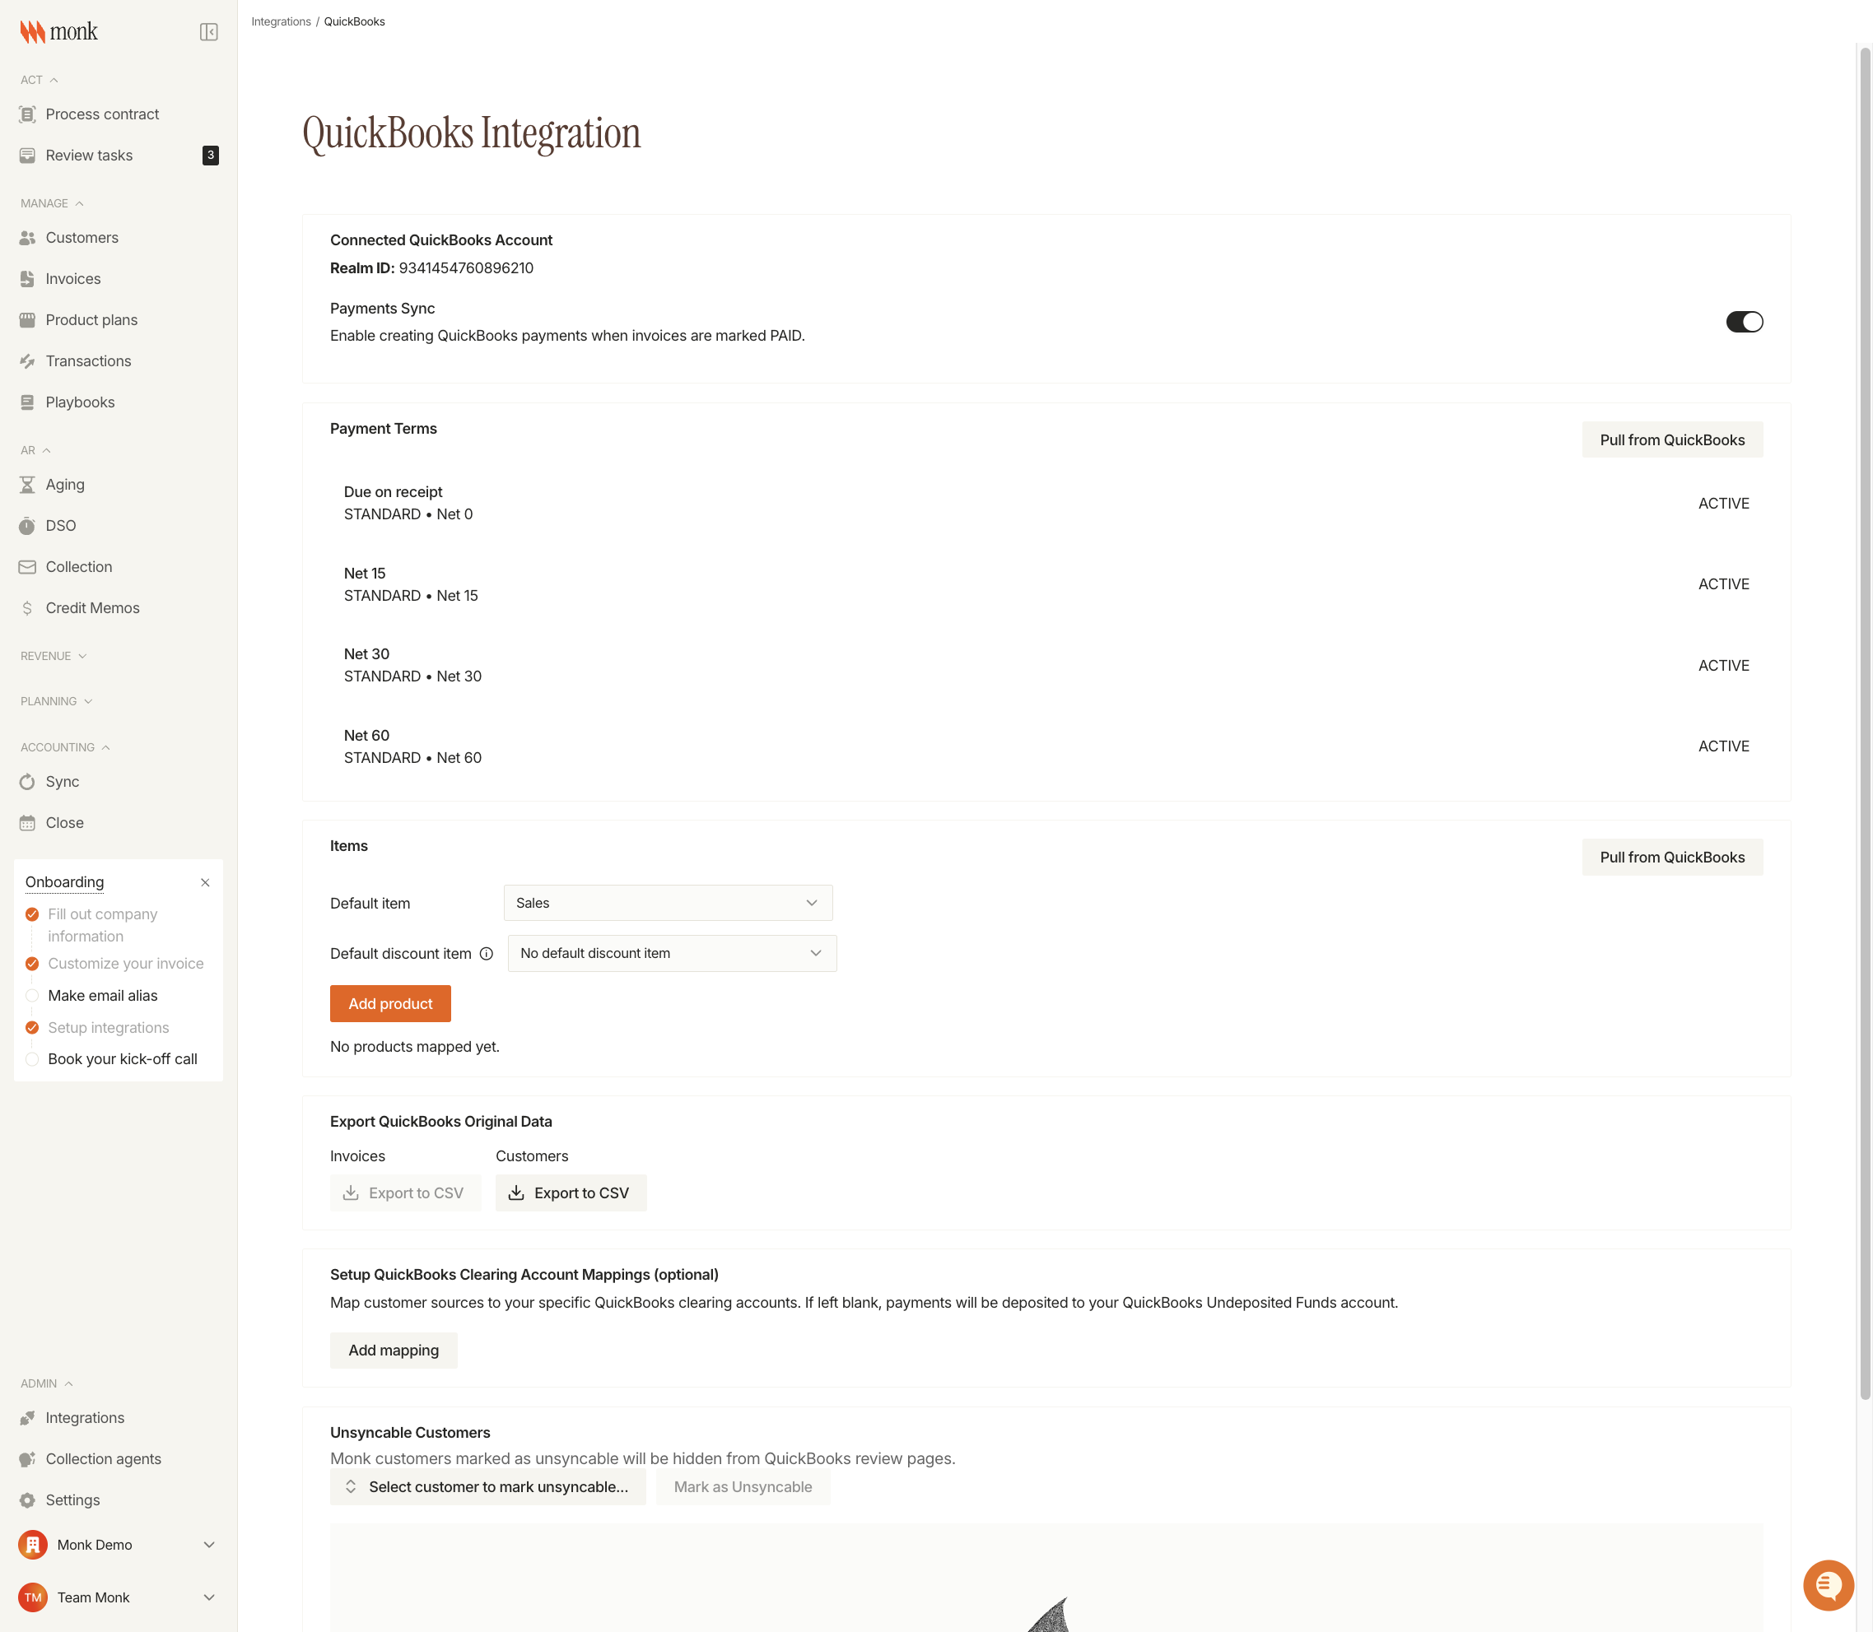Collapse the sidebar using the panel icon
1873x1632 pixels.
coord(208,31)
